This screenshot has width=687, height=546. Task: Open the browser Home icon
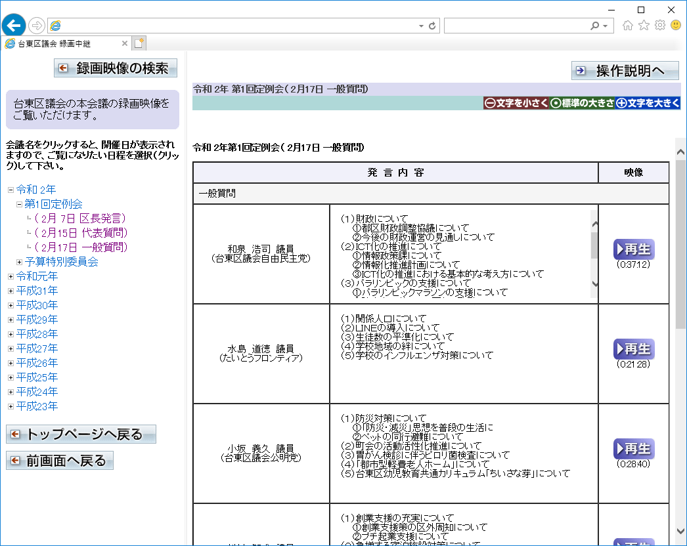tap(628, 26)
